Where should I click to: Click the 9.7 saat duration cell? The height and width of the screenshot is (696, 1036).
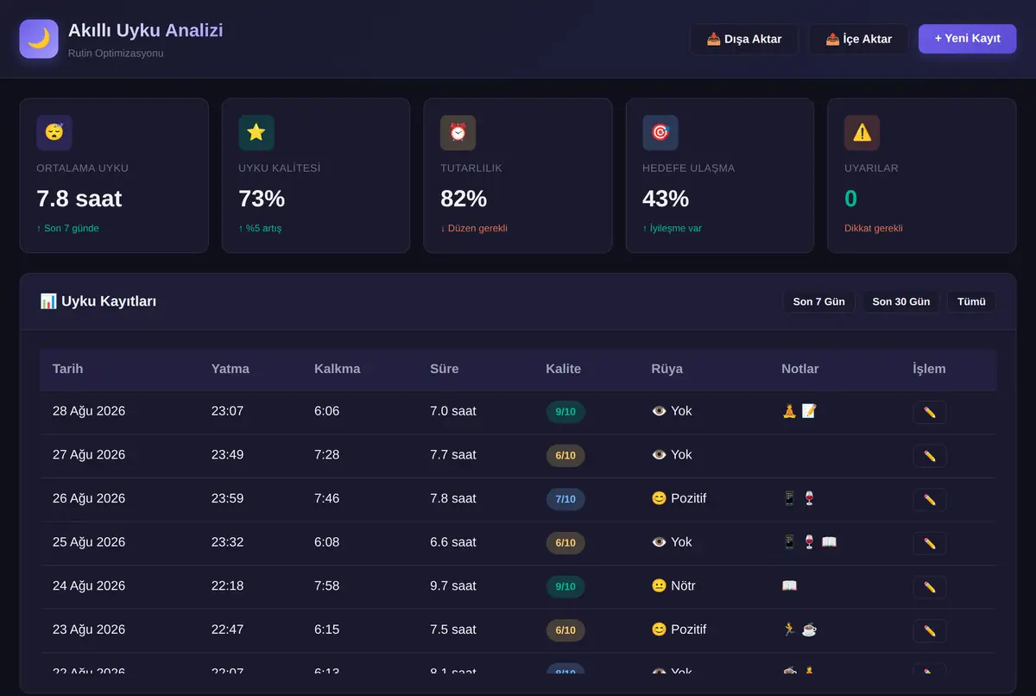tap(453, 585)
